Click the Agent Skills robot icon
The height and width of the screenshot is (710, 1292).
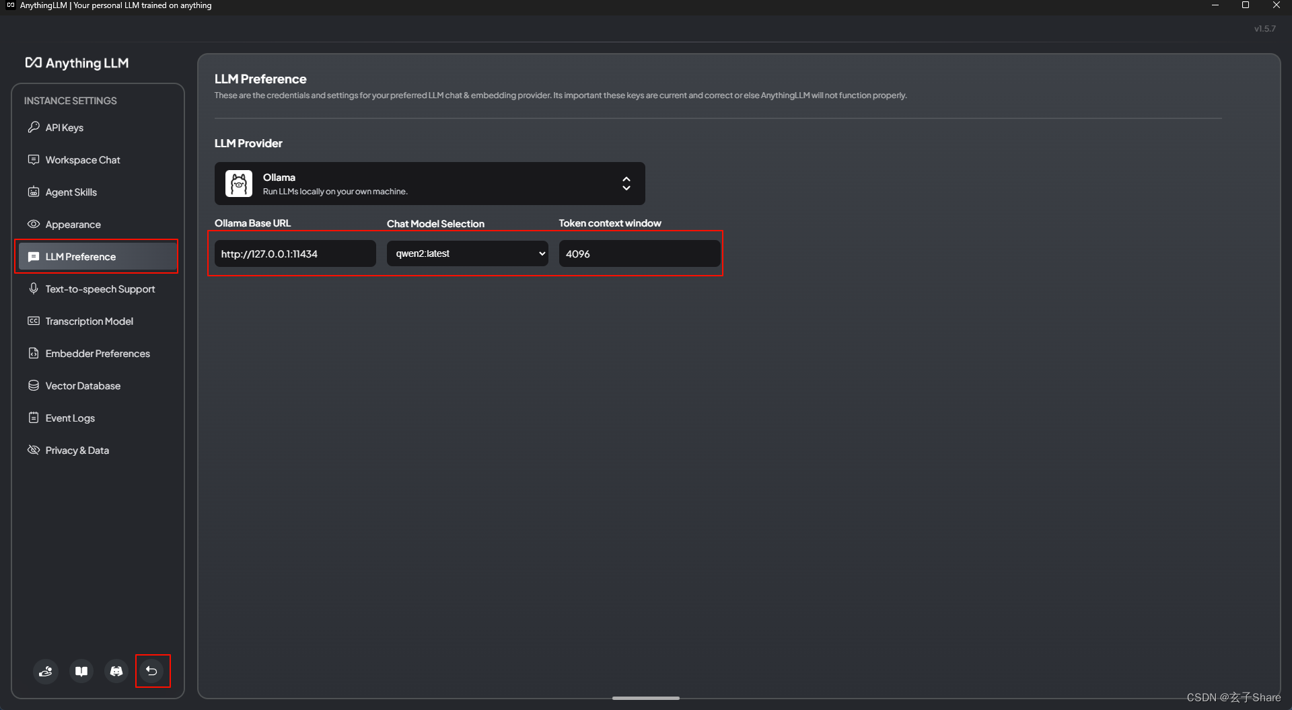point(34,192)
